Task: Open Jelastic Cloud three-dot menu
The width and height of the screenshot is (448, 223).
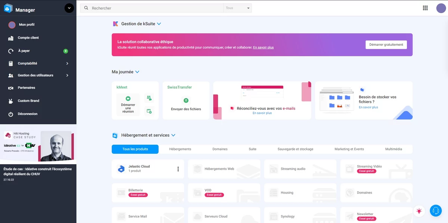Action: coord(178,169)
